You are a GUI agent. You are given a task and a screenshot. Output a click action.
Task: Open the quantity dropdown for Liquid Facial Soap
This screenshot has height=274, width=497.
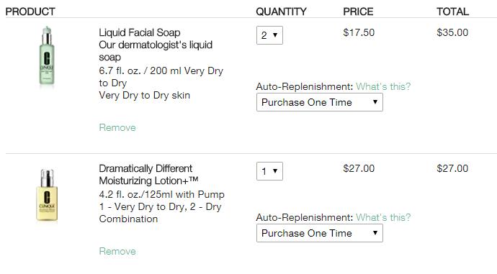pos(269,35)
